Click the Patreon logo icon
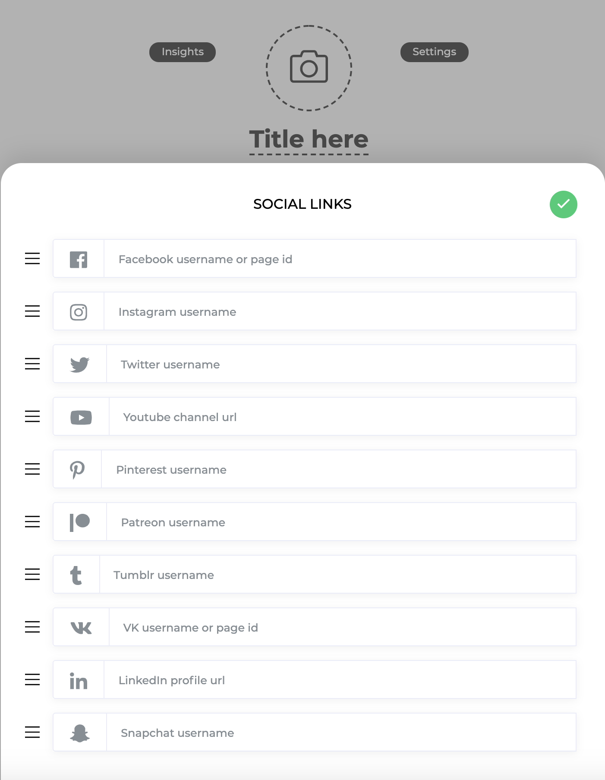This screenshot has width=605, height=780. click(x=80, y=522)
